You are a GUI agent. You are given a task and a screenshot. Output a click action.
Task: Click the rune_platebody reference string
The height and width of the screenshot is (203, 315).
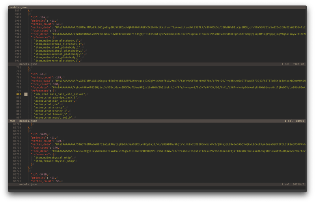click(57, 61)
